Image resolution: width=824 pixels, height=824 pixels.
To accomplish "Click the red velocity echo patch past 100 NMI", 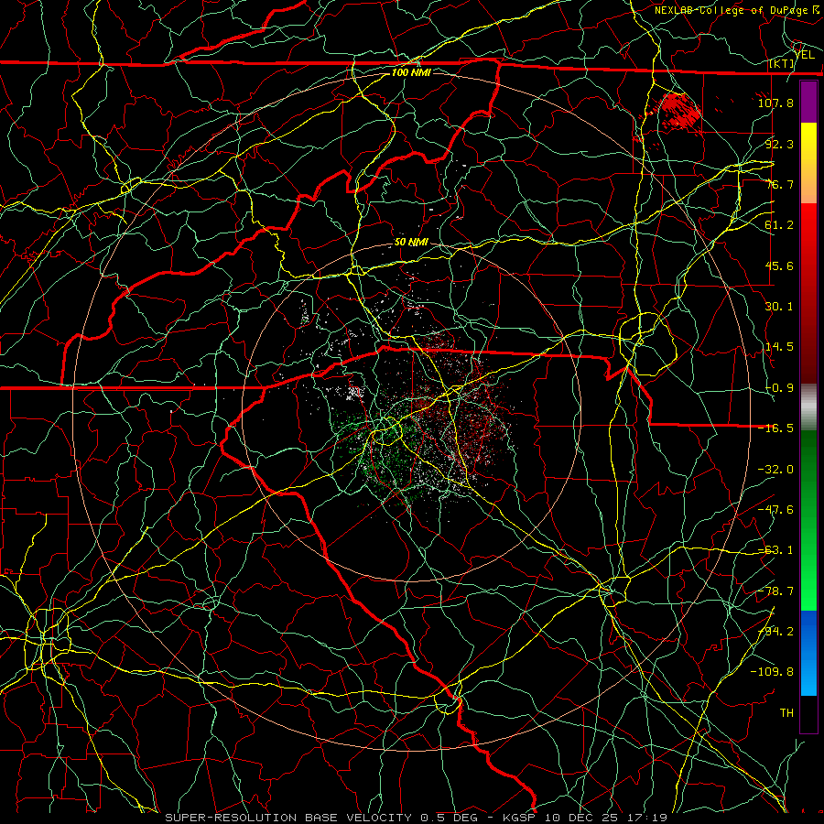I will [x=681, y=111].
